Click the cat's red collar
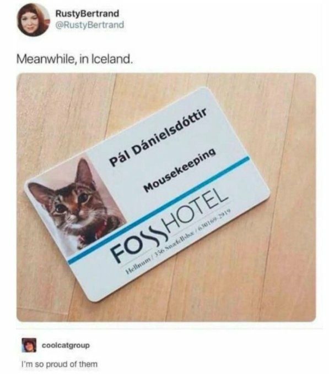 tap(101, 230)
